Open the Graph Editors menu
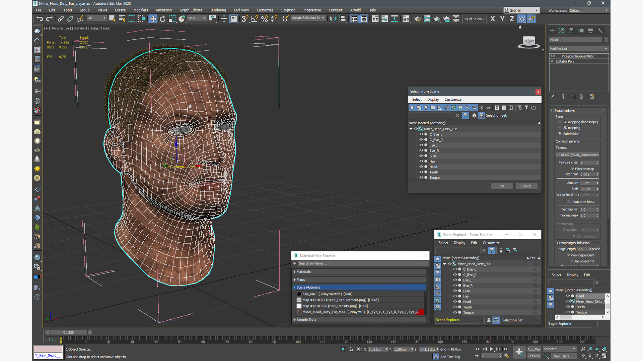The height and width of the screenshot is (361, 643). [191, 10]
